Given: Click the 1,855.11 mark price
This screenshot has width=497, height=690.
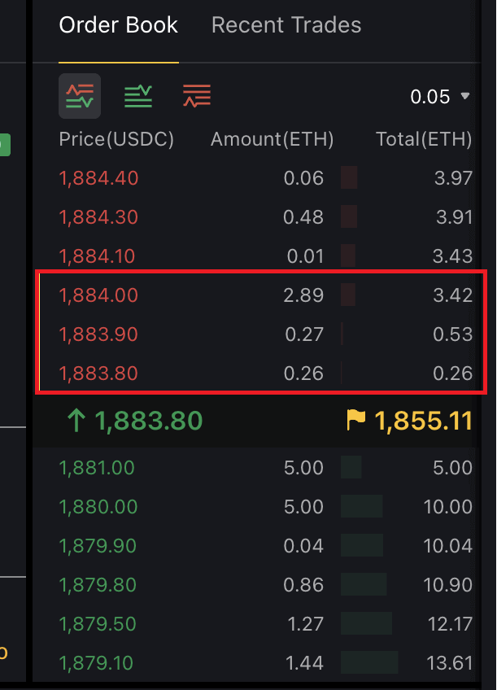Looking at the screenshot, I should click(422, 421).
